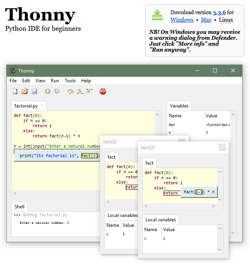Image resolution: width=250 pixels, height=267 pixels.
Task: Open the Tools menu
Action: (70, 80)
